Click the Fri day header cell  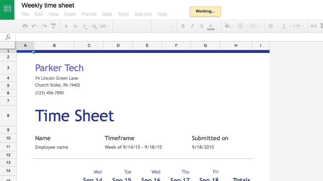point(216,172)
